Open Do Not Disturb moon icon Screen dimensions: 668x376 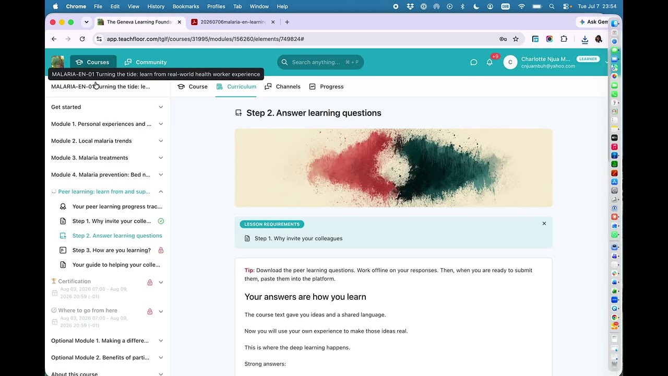[x=476, y=6]
